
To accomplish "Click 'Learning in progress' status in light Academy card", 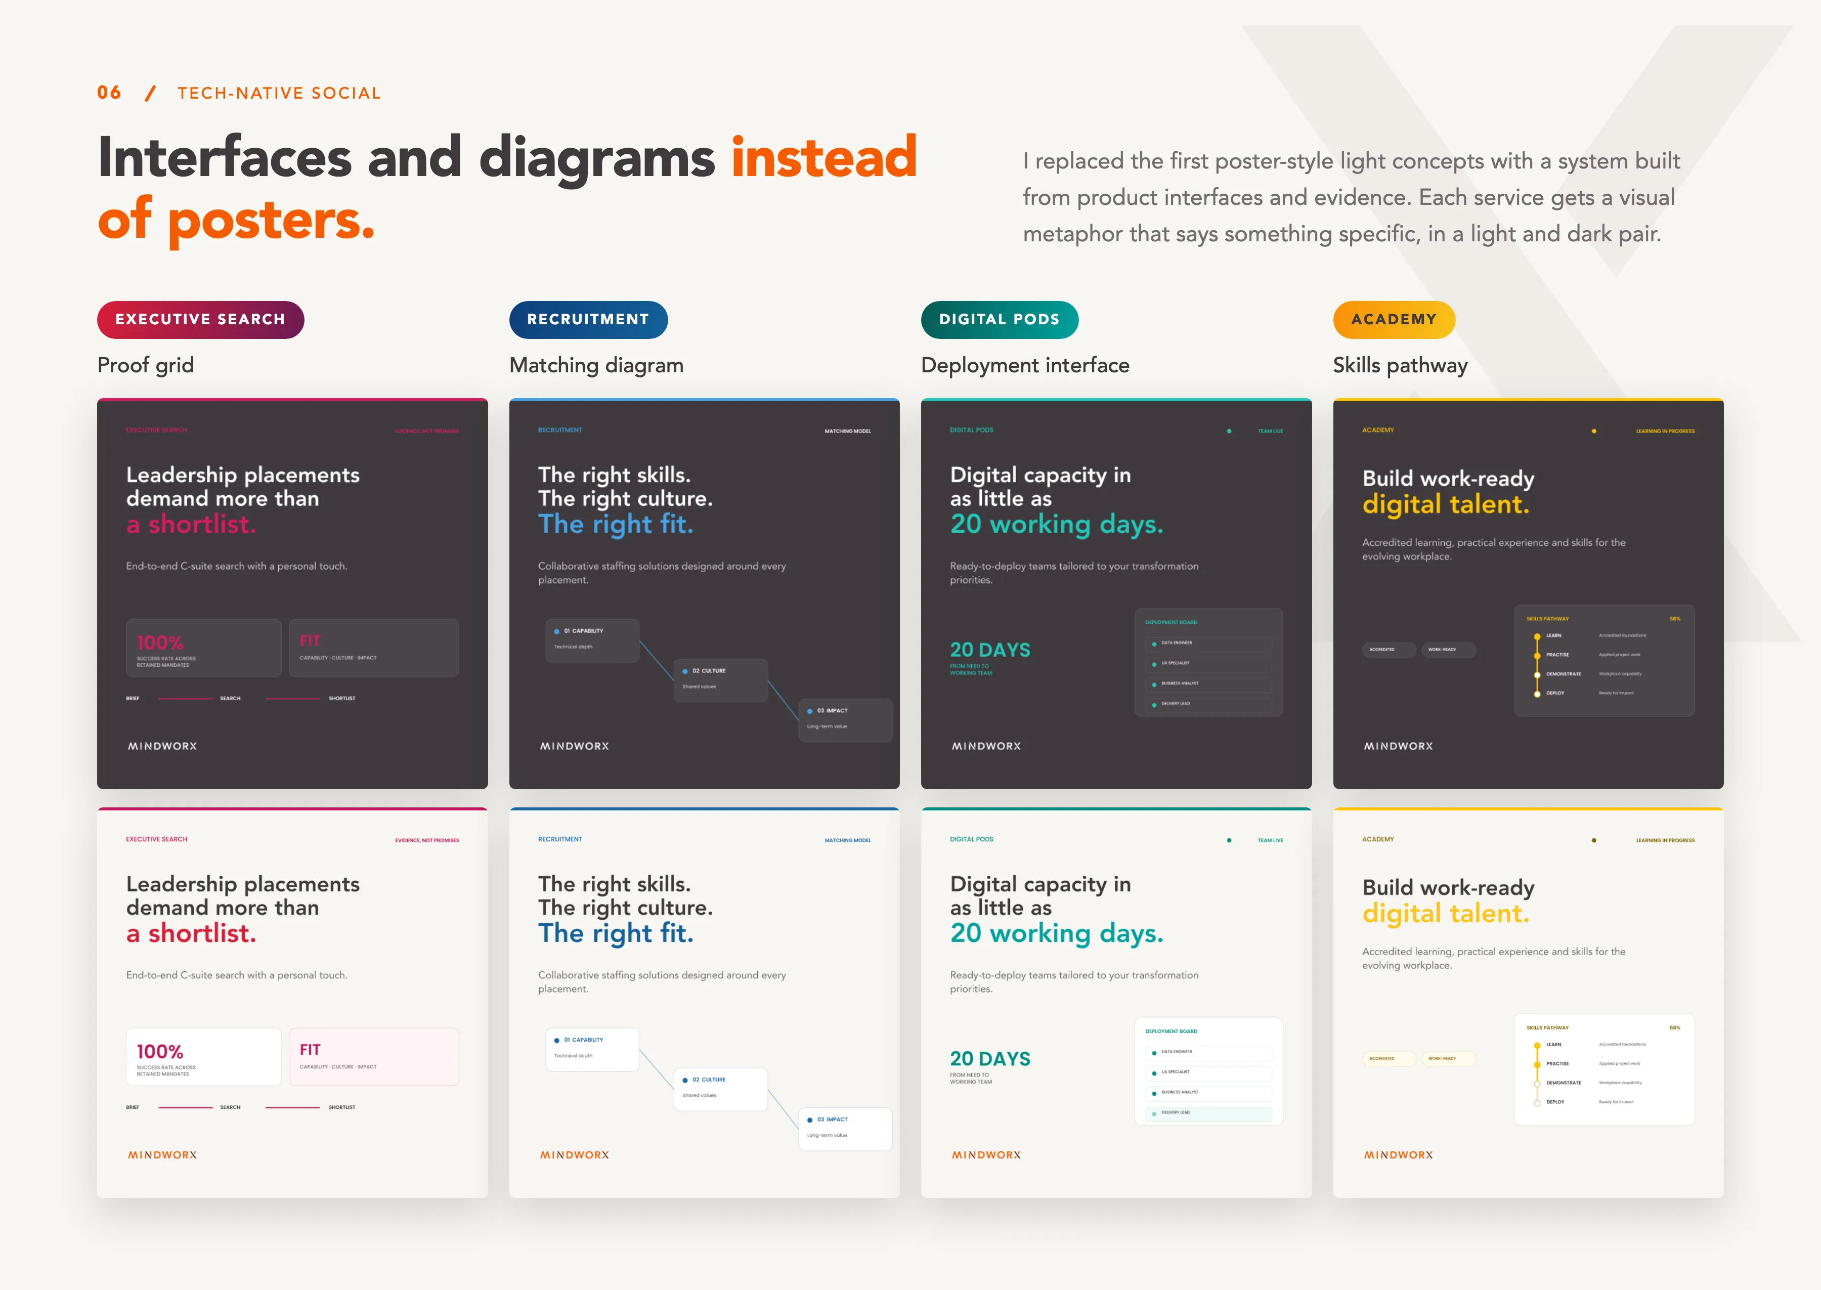I will [1665, 840].
